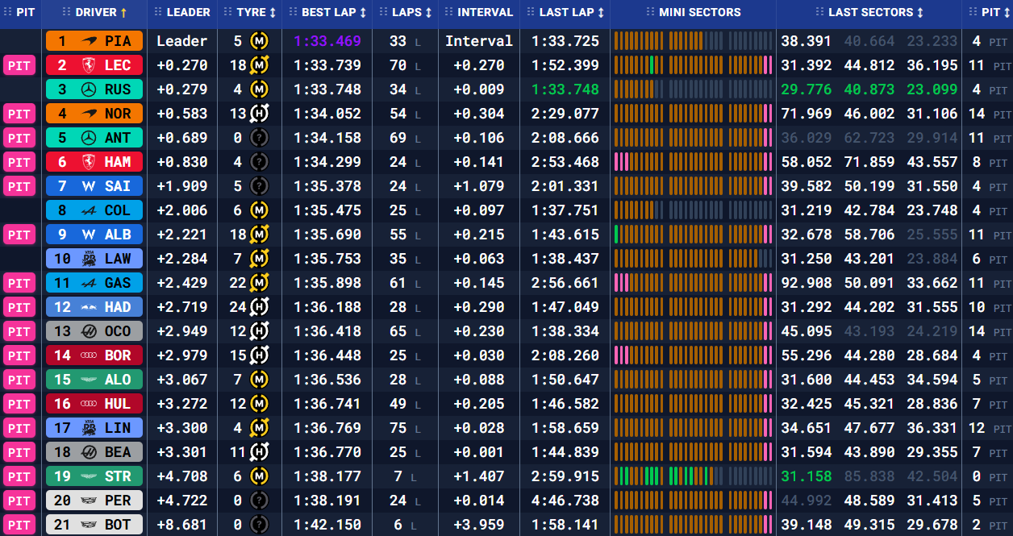The image size is (1013, 536).
Task: Sort by the DRIVER column arrow
Action: pos(123,13)
